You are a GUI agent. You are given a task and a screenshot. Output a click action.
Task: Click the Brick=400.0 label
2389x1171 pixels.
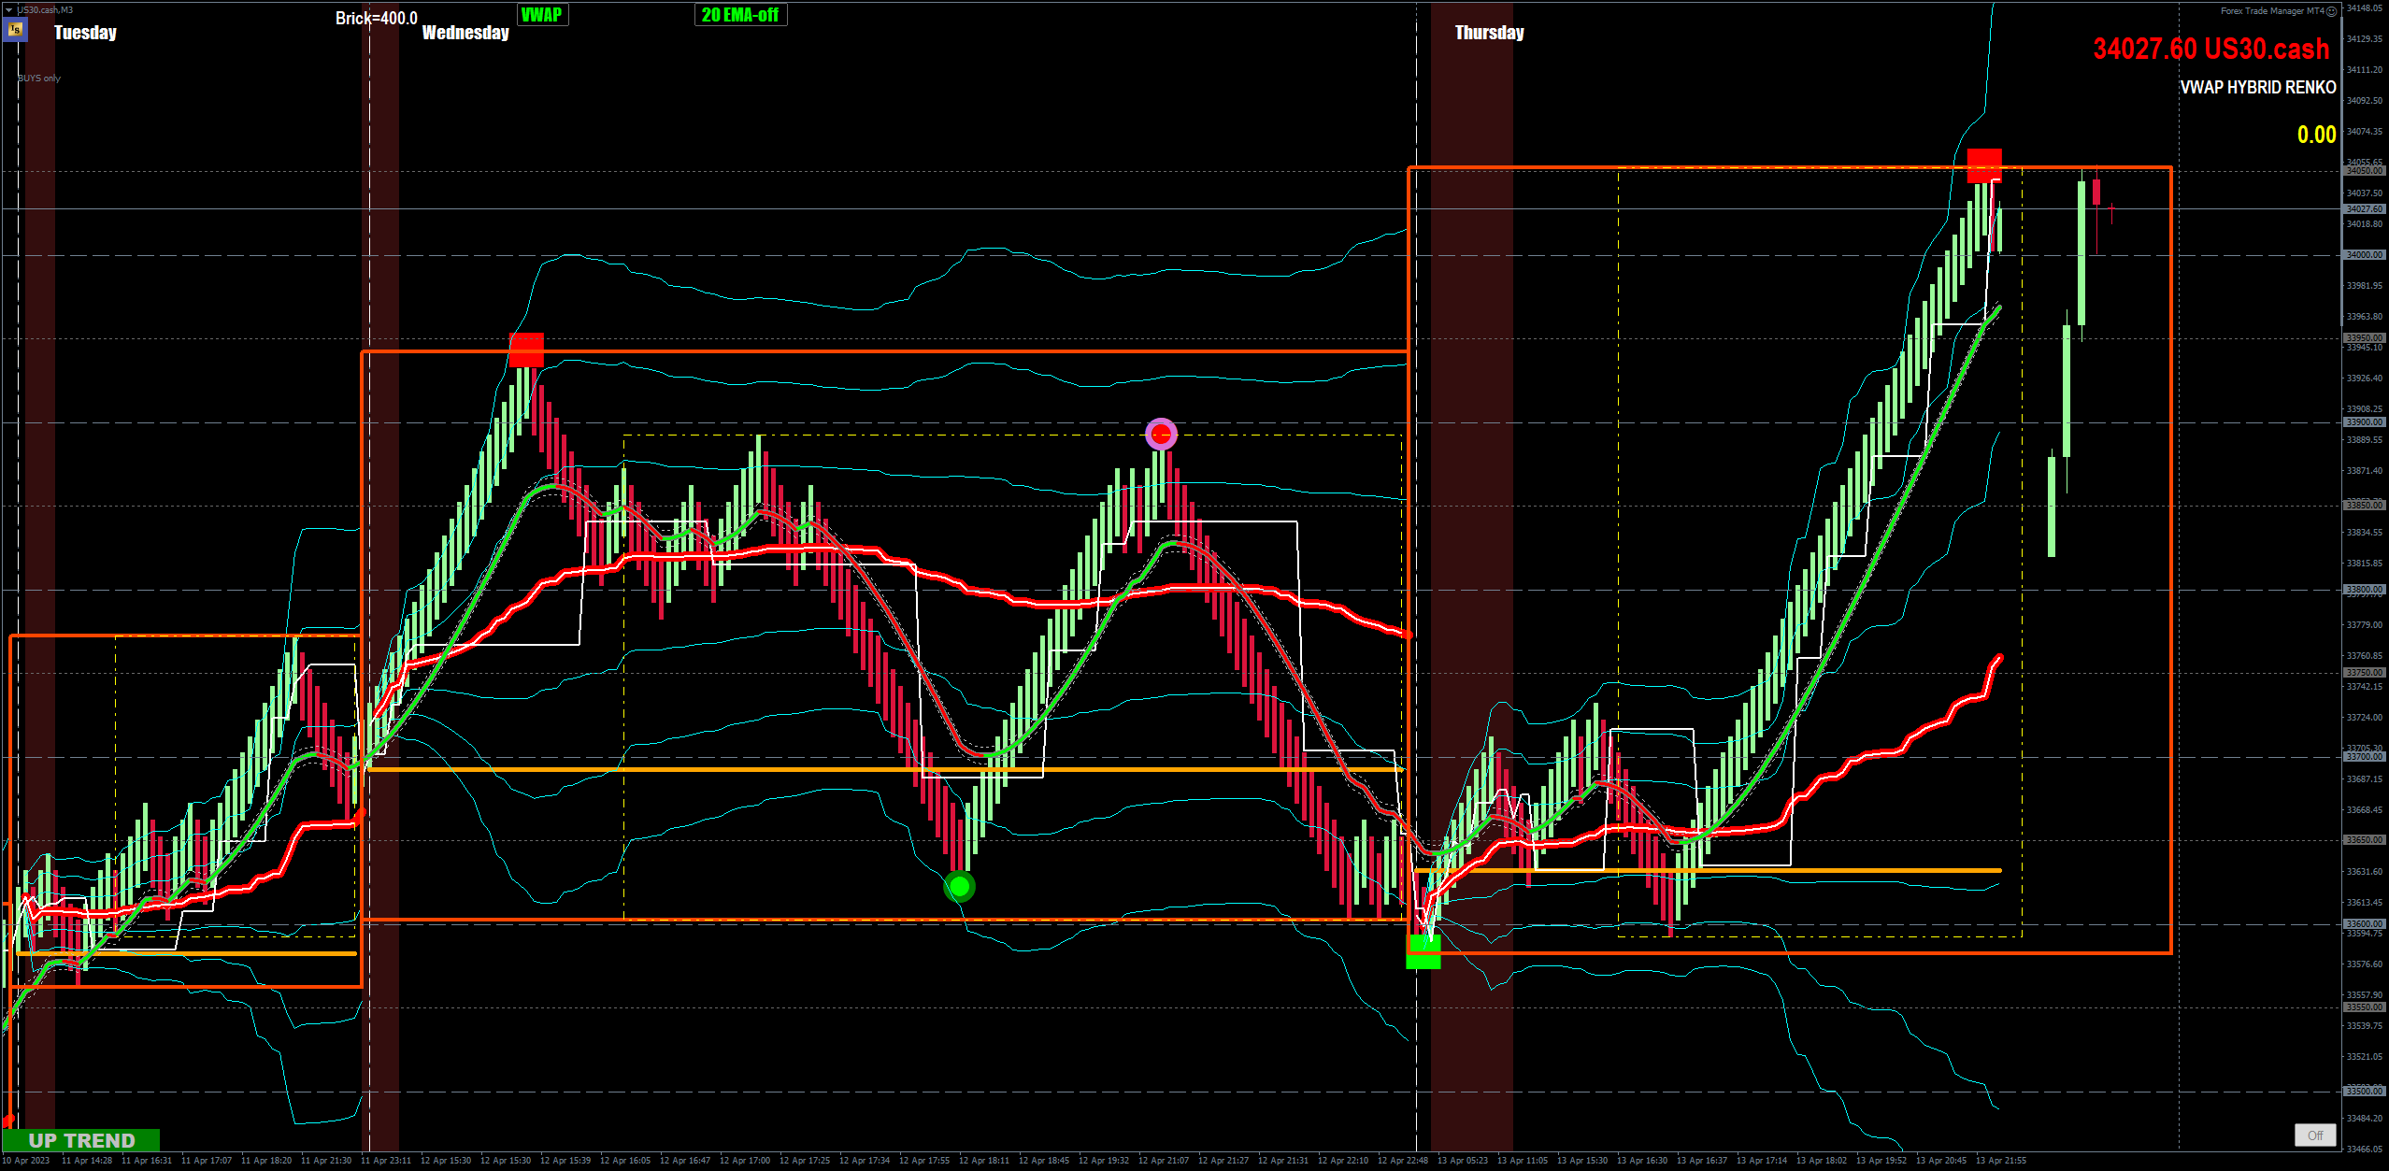(376, 18)
